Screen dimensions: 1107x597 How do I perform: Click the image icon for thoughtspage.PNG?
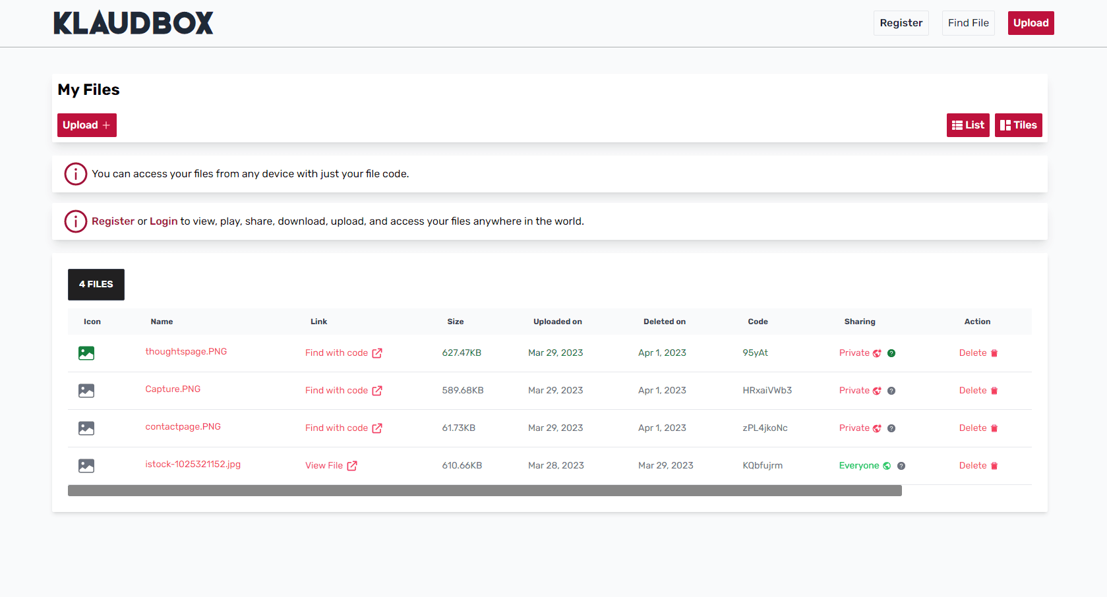coord(86,353)
